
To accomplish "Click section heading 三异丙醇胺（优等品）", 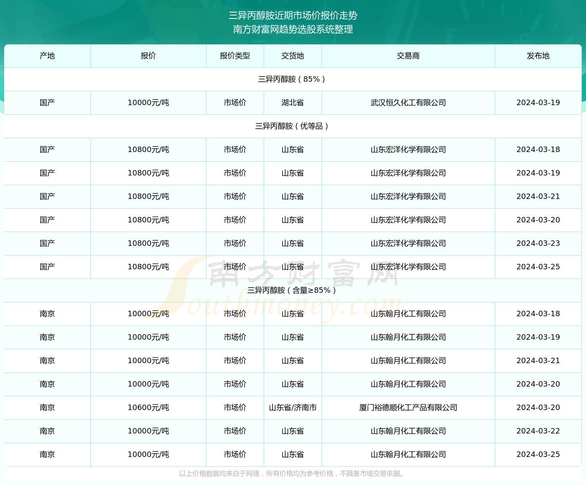I will point(293,126).
